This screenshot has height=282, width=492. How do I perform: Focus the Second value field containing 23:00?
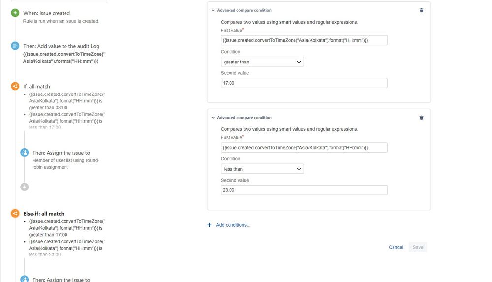304,190
